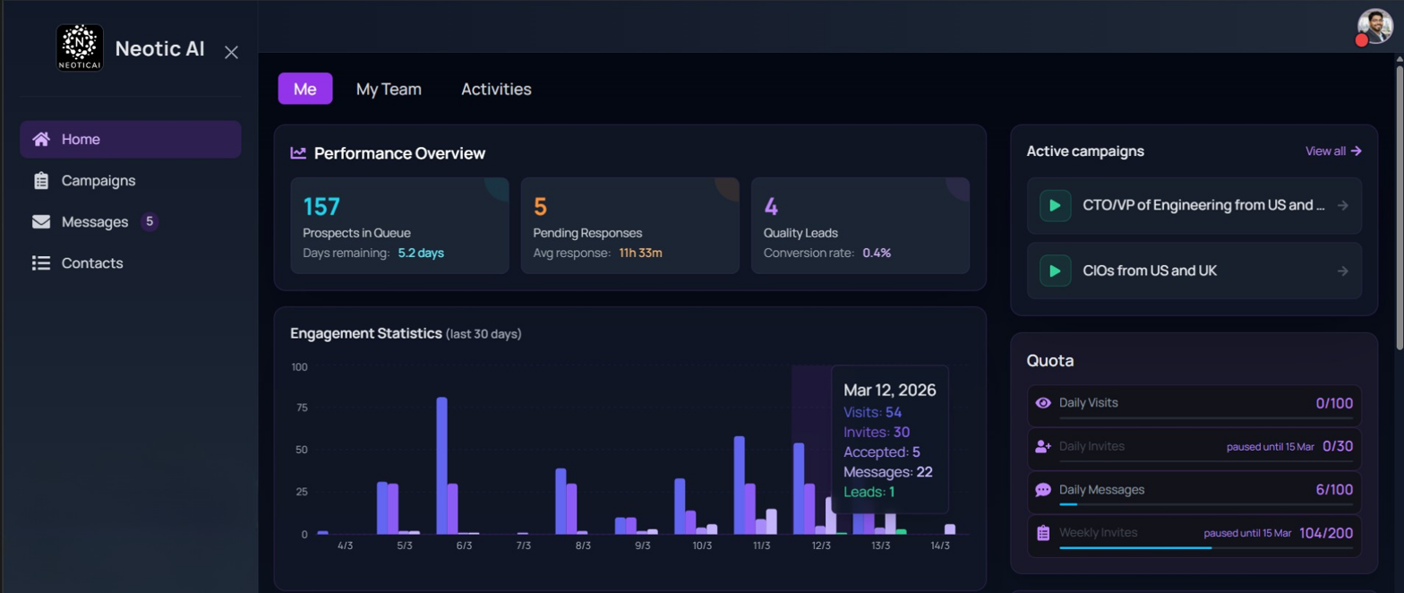
Task: Click the Campaigns clipboard icon
Action: click(40, 180)
